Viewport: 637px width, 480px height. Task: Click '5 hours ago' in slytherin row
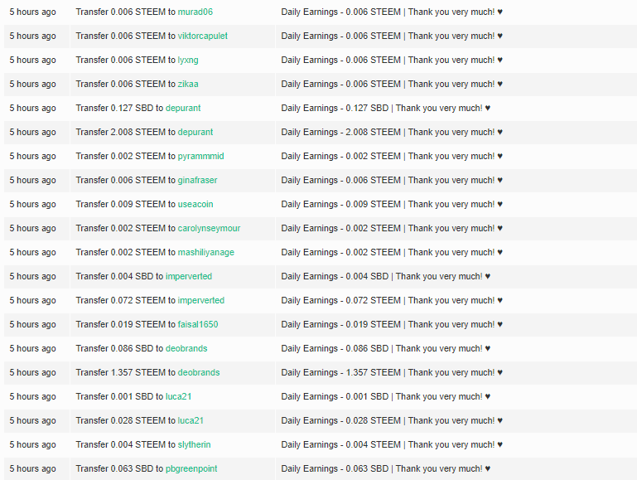tap(32, 444)
